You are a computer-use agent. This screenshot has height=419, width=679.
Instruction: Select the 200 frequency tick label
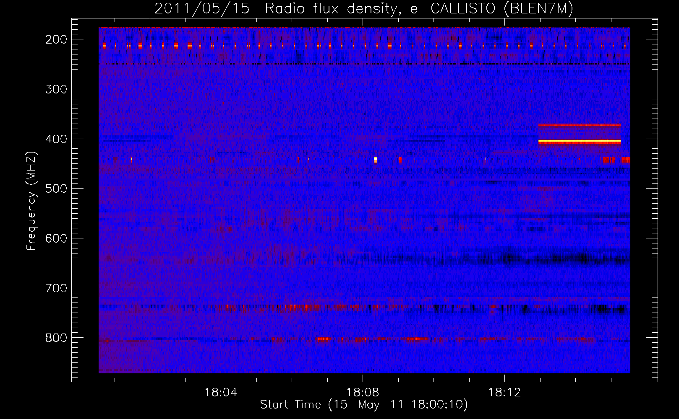click(x=56, y=39)
